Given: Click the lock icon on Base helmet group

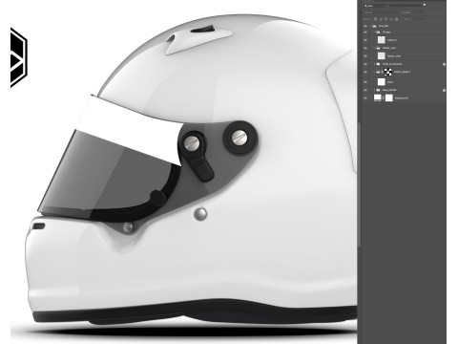Looking at the screenshot, I should coord(444,90).
